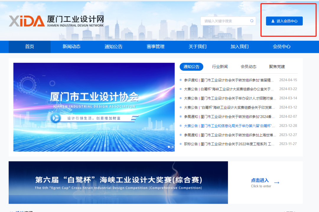Open 赛事管理 navigation item
This screenshot has width=319, height=212.
click(156, 47)
